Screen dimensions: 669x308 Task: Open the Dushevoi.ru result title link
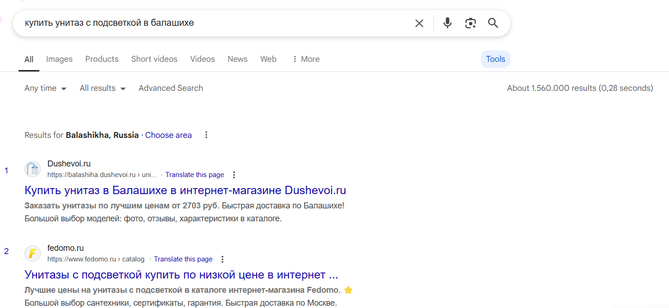tap(185, 190)
